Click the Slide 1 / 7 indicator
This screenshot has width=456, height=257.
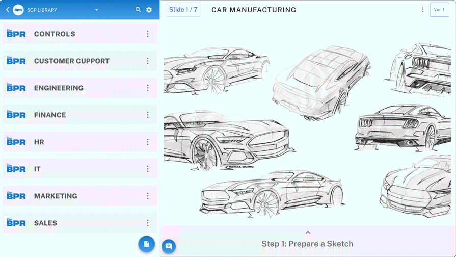(x=183, y=10)
